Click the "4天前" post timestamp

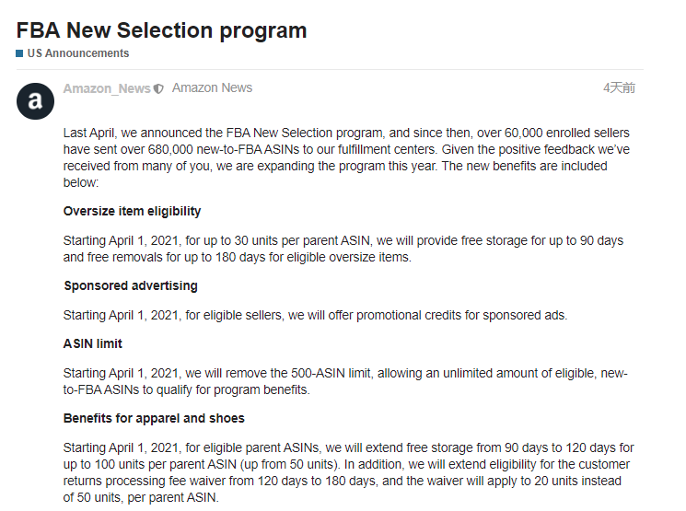coord(619,88)
